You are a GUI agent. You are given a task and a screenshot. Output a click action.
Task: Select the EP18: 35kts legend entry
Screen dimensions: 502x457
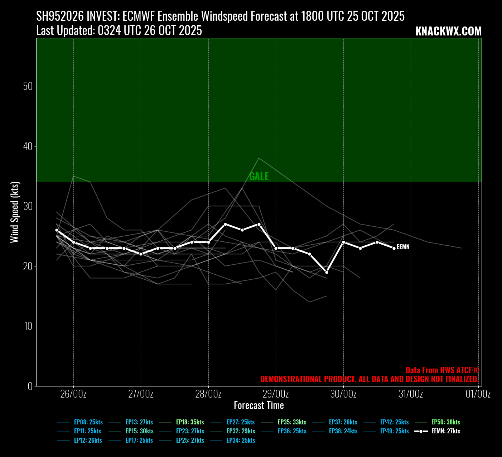pyautogui.click(x=190, y=422)
